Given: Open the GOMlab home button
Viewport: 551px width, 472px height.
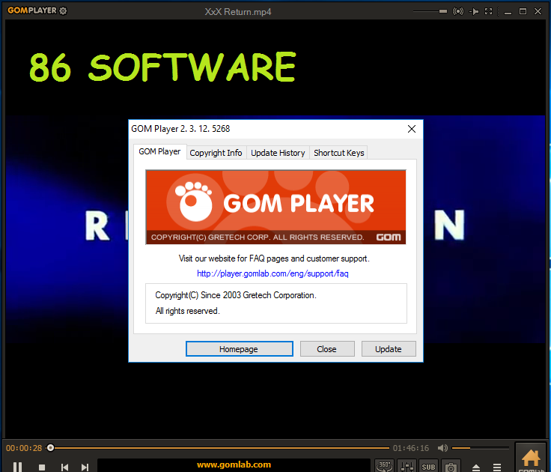Looking at the screenshot, I should (531, 459).
